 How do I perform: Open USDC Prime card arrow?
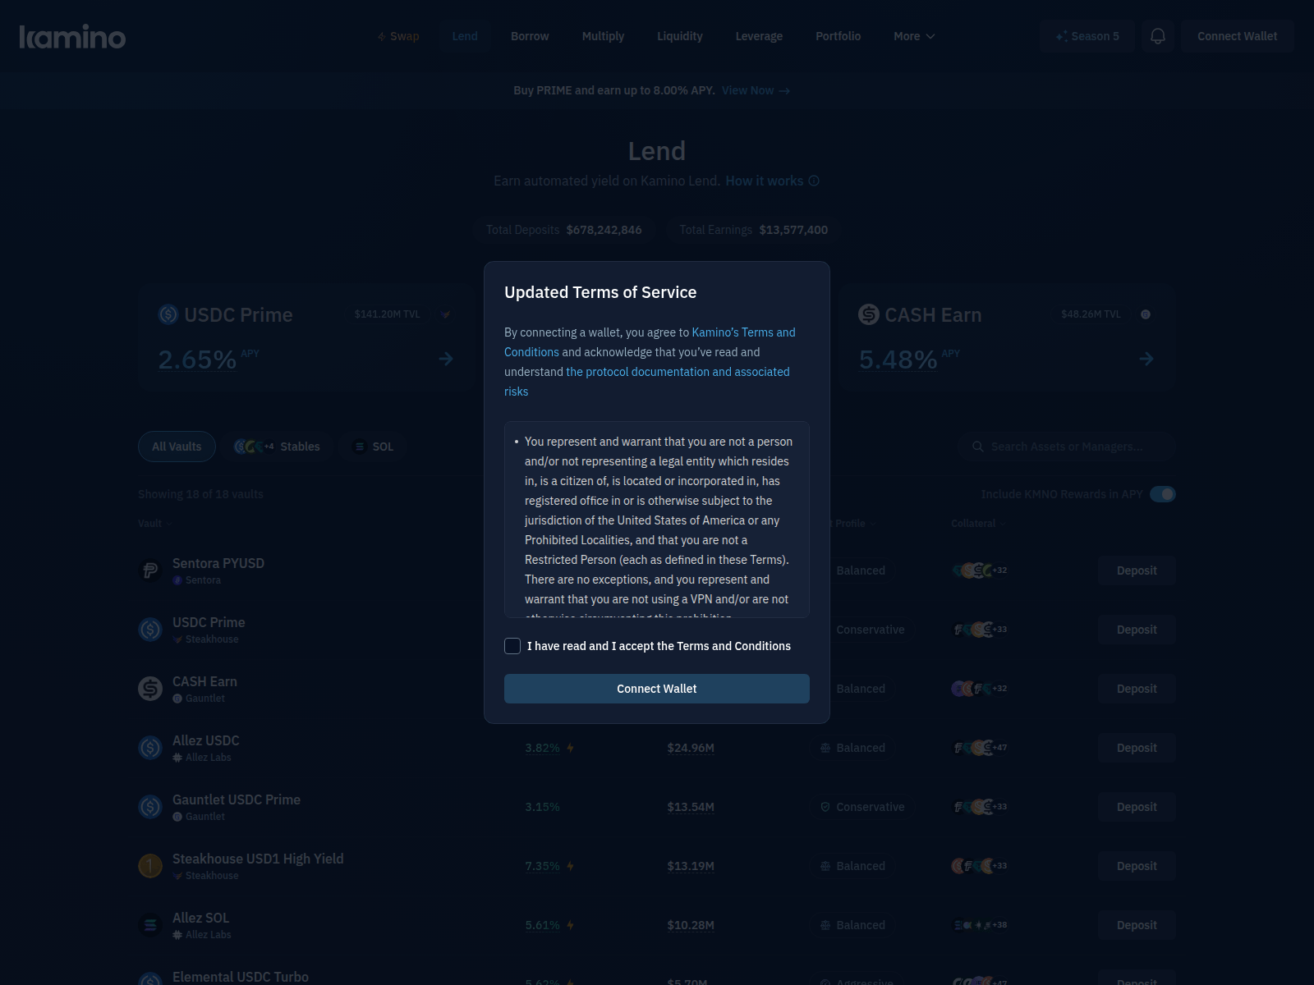(x=446, y=359)
